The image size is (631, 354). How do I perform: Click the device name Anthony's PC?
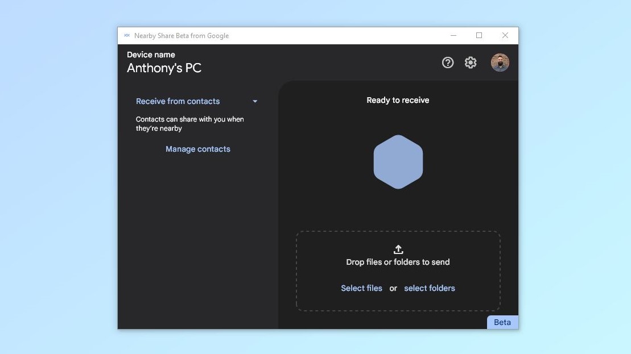[164, 68]
